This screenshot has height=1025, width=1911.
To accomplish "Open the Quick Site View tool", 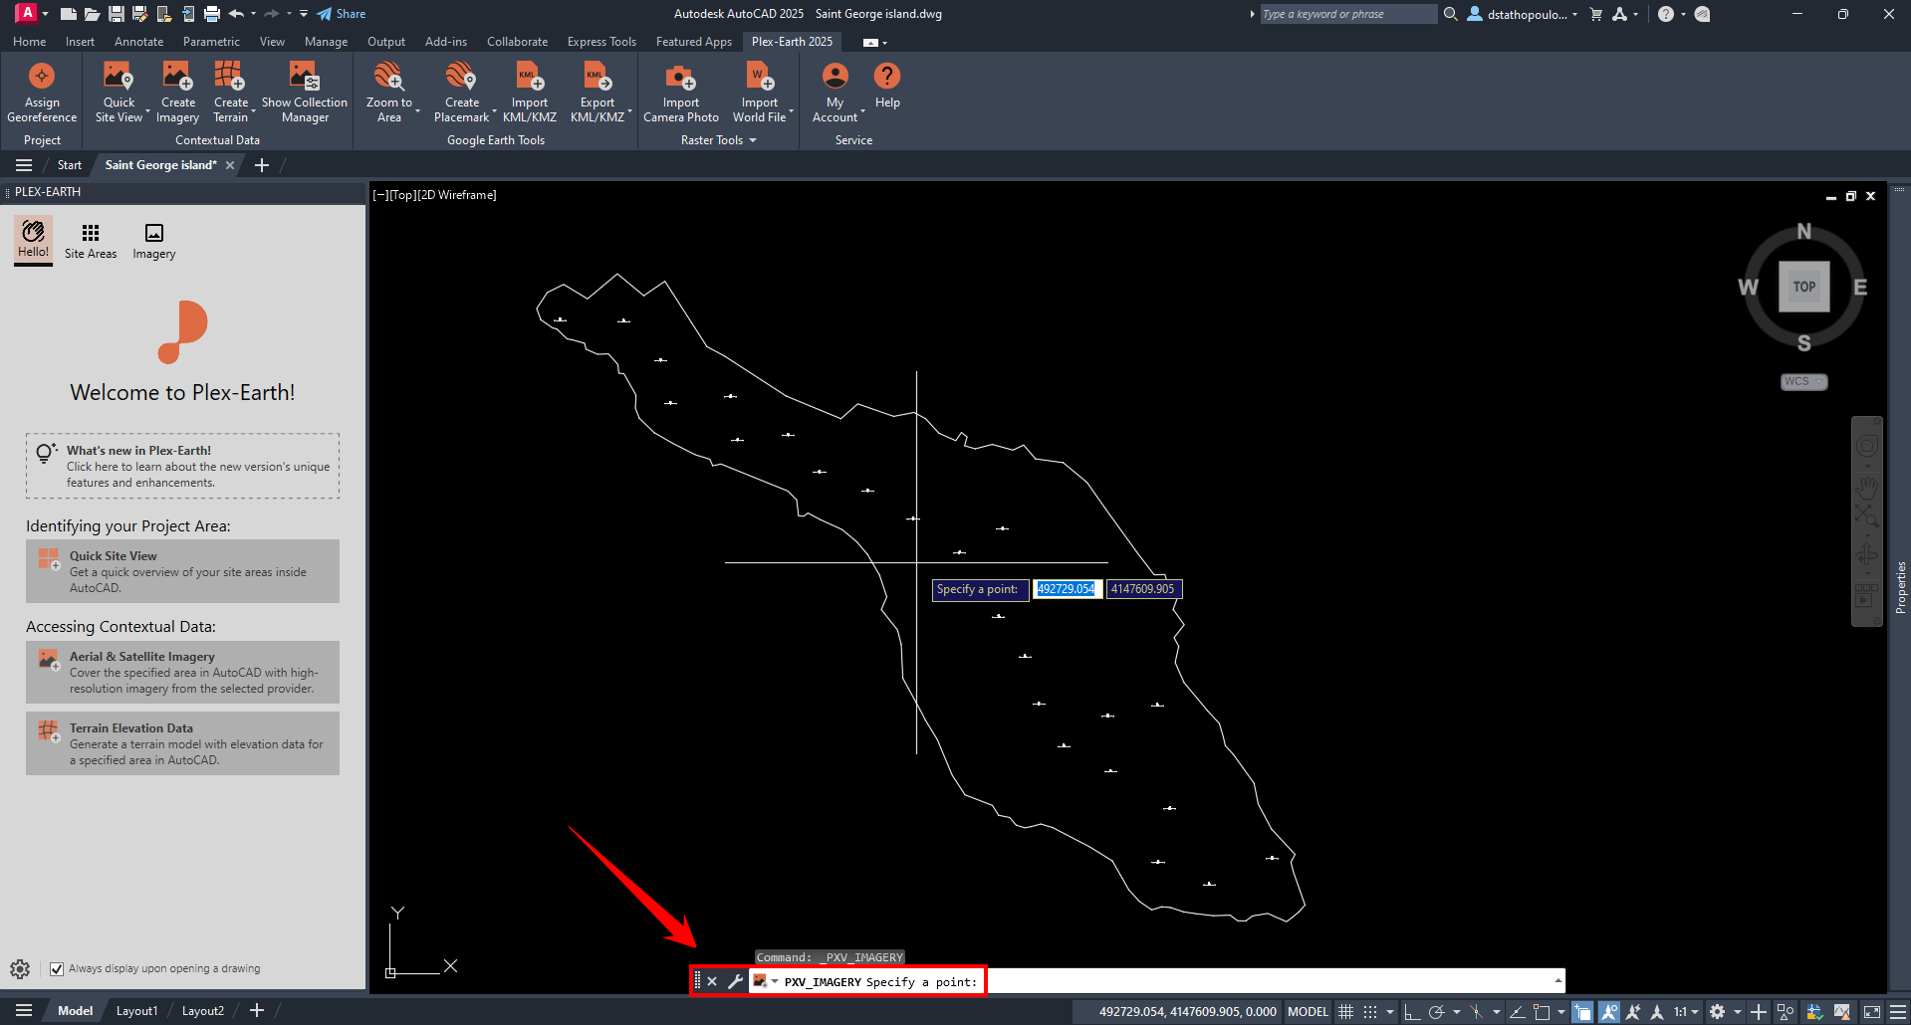I will pyautogui.click(x=119, y=77).
